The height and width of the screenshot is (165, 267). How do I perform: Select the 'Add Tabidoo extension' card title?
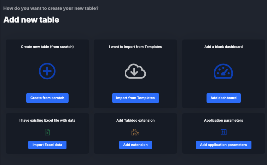pos(135,121)
